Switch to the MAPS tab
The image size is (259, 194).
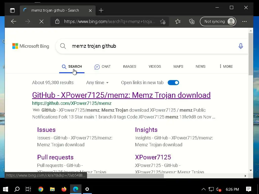point(178,66)
